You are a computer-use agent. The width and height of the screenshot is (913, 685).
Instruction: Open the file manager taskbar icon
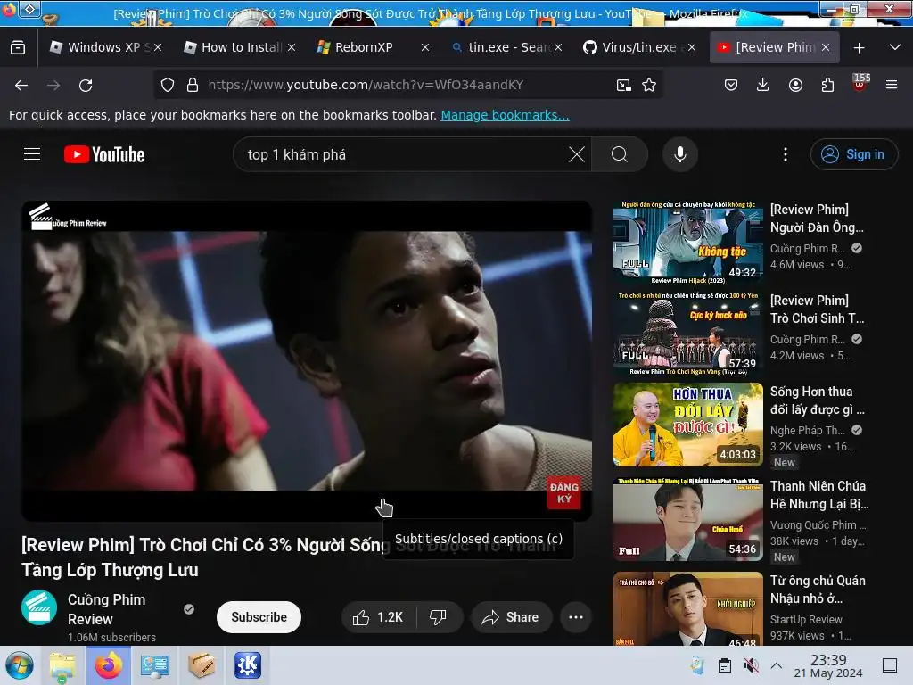click(62, 665)
